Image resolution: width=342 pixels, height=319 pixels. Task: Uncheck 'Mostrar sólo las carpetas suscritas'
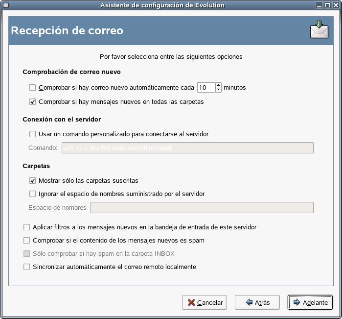click(x=32, y=181)
